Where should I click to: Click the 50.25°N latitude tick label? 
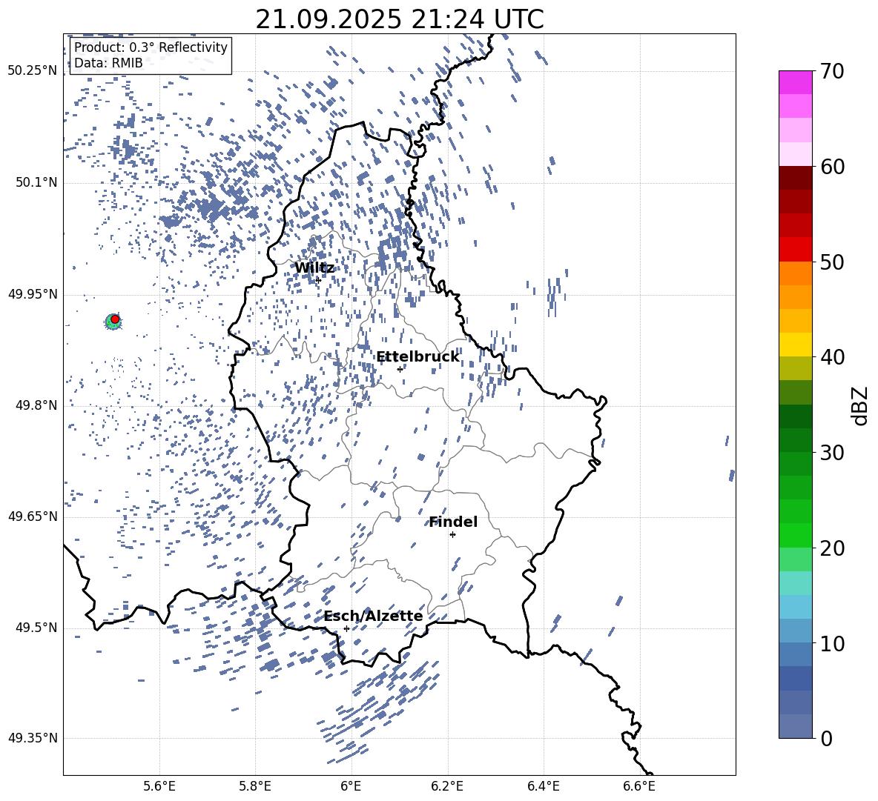pos(32,71)
